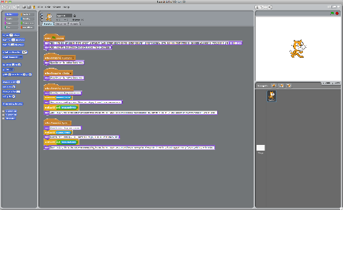The width and height of the screenshot is (343, 257).
Task: Paint a new sprite
Action: 274,86
